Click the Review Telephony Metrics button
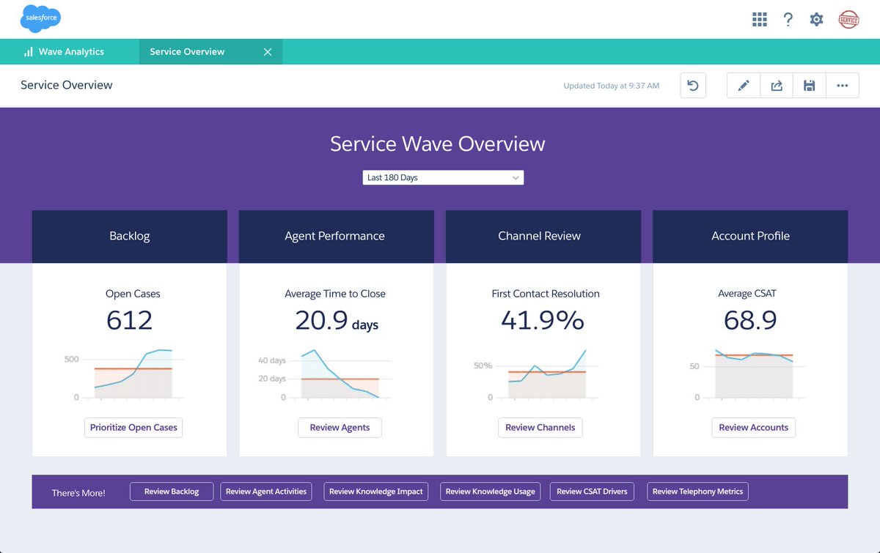 (x=697, y=491)
